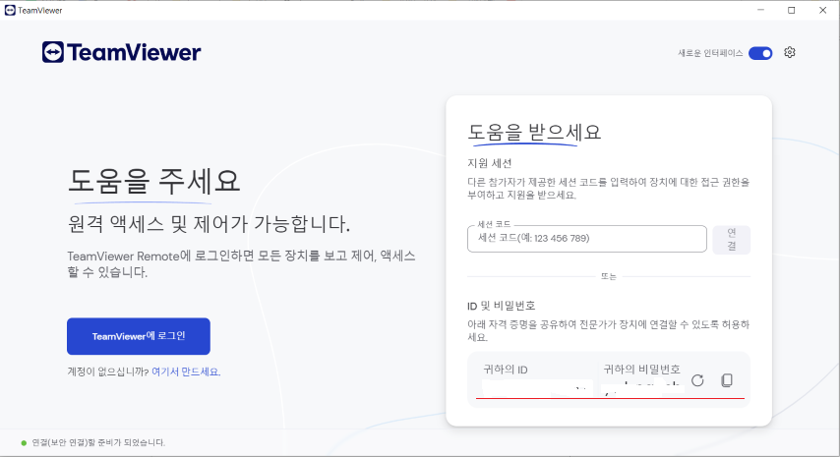Click the TeamViewer logo in header
Image resolution: width=840 pixels, height=457 pixels.
pos(122,52)
